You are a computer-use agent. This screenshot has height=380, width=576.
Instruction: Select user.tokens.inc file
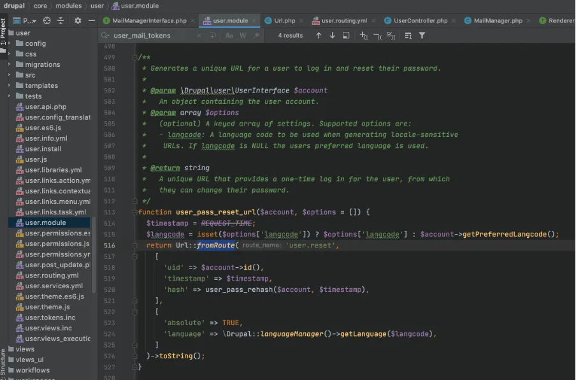50,318
